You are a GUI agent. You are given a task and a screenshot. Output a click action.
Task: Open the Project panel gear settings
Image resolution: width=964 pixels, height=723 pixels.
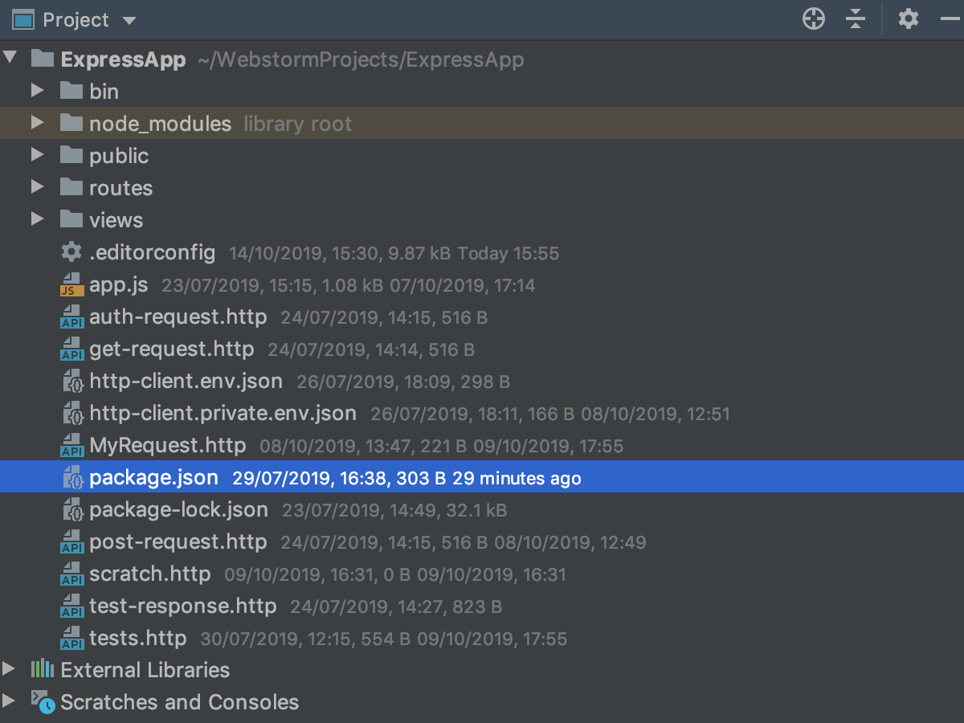(909, 18)
